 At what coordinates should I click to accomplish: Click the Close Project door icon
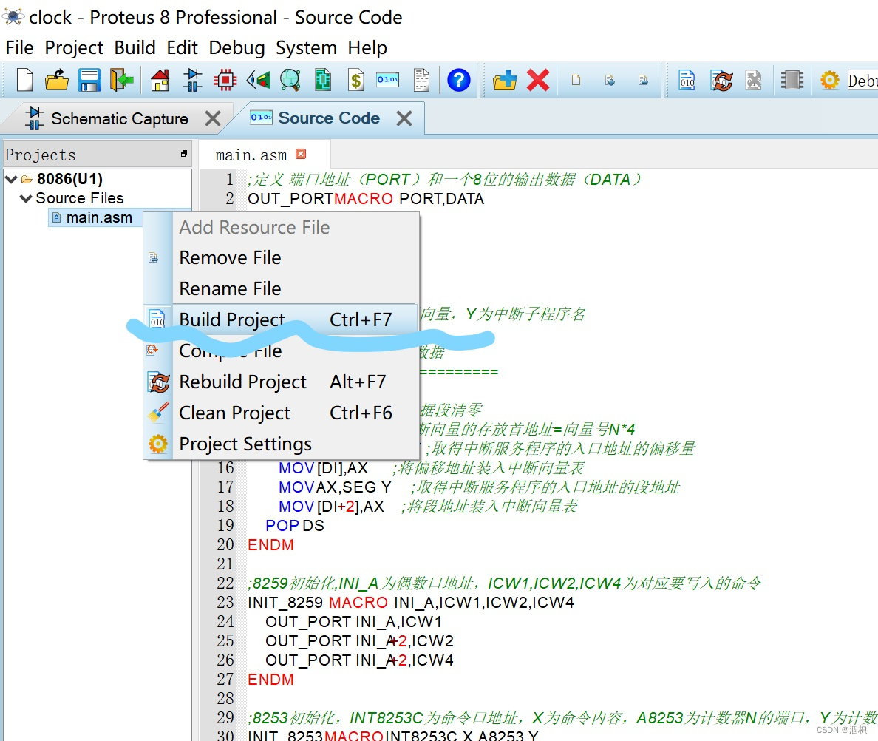121,80
